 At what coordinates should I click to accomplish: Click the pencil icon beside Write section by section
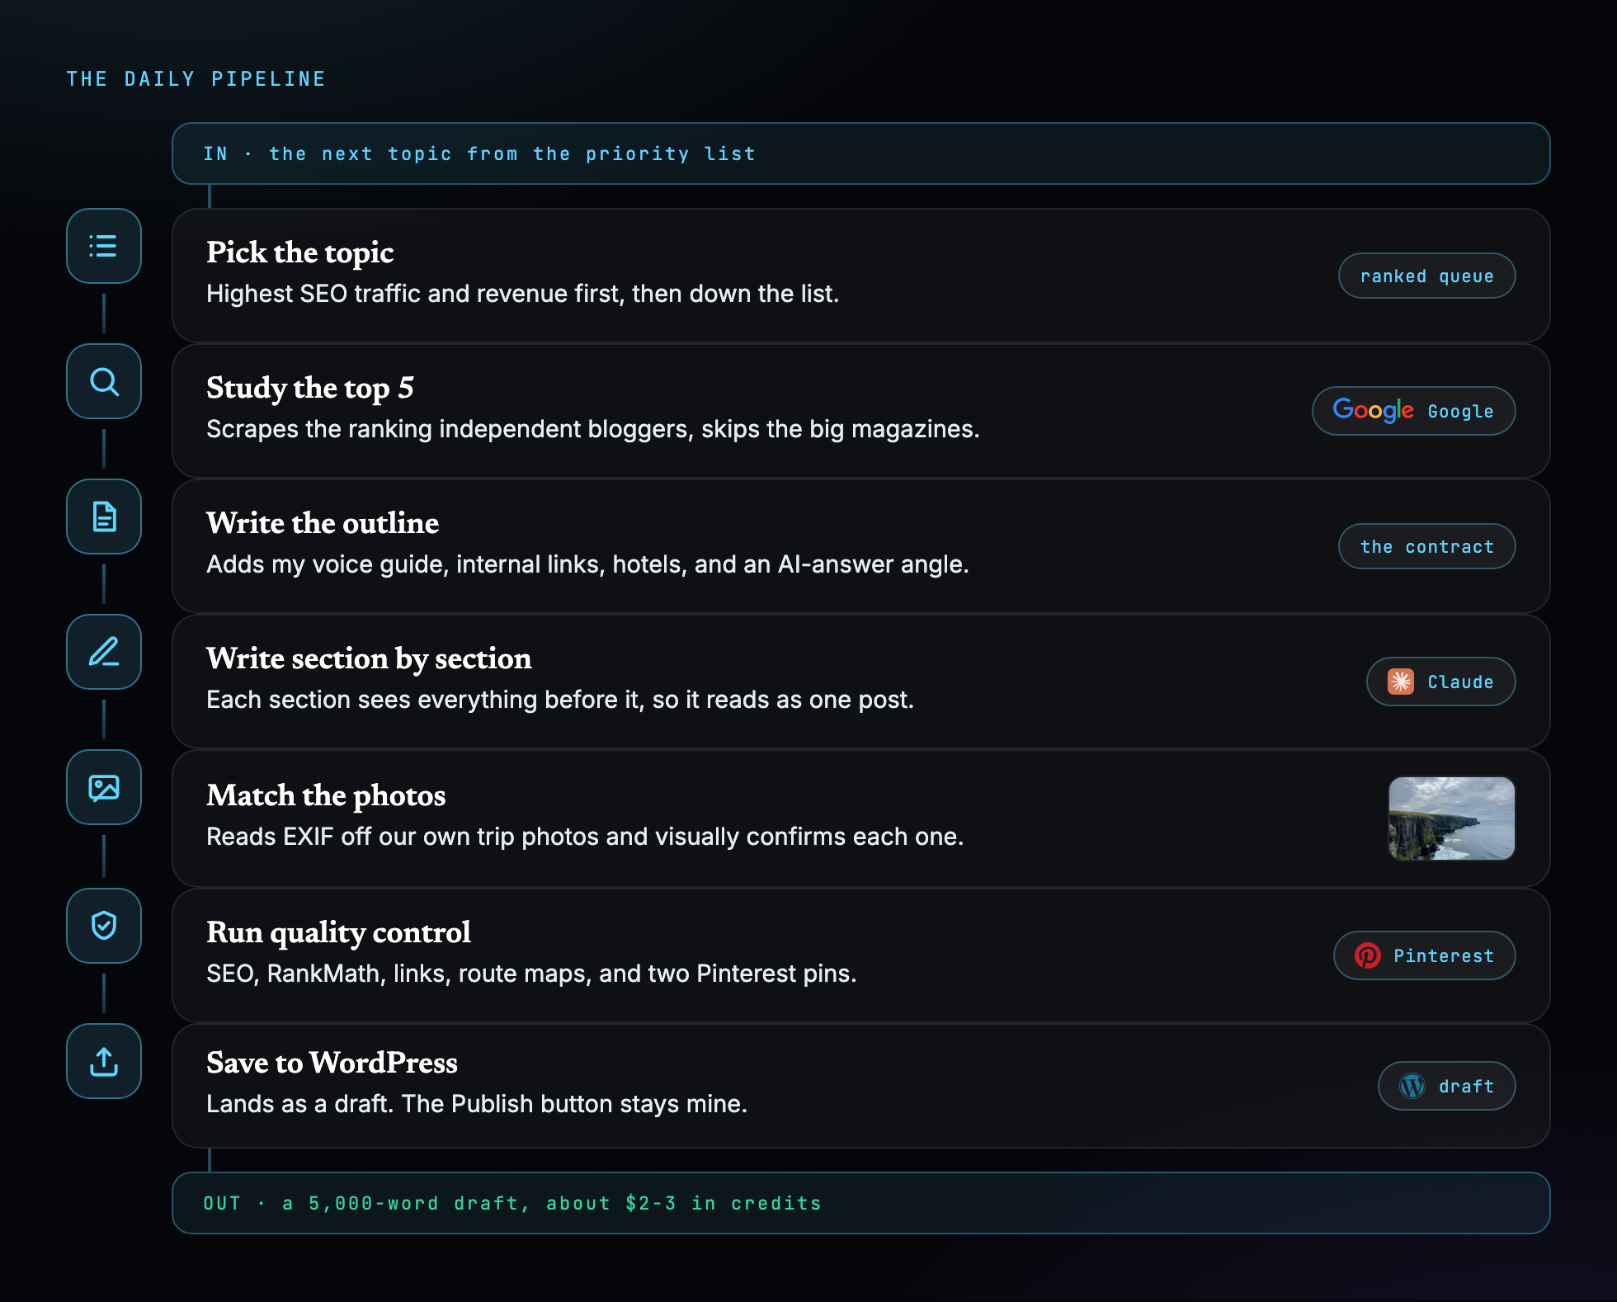coord(104,652)
